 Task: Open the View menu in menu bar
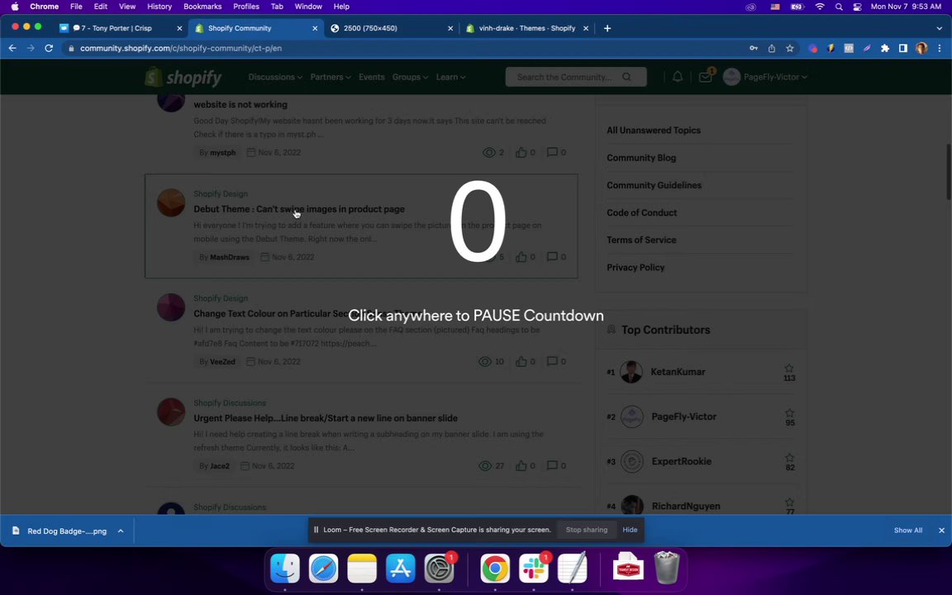pyautogui.click(x=127, y=7)
